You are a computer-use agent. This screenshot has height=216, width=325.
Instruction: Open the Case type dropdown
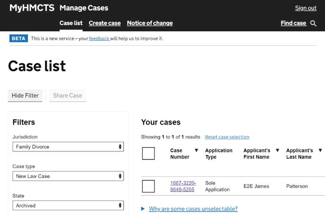68,176
